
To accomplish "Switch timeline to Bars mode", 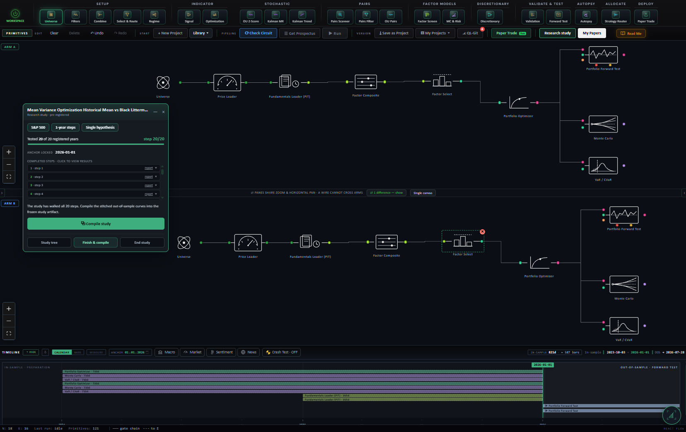I will 78,353.
